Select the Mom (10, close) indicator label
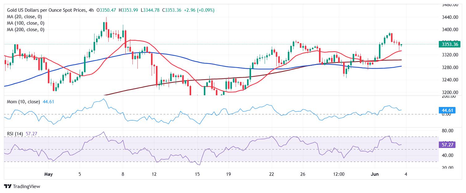 [x=23, y=102]
